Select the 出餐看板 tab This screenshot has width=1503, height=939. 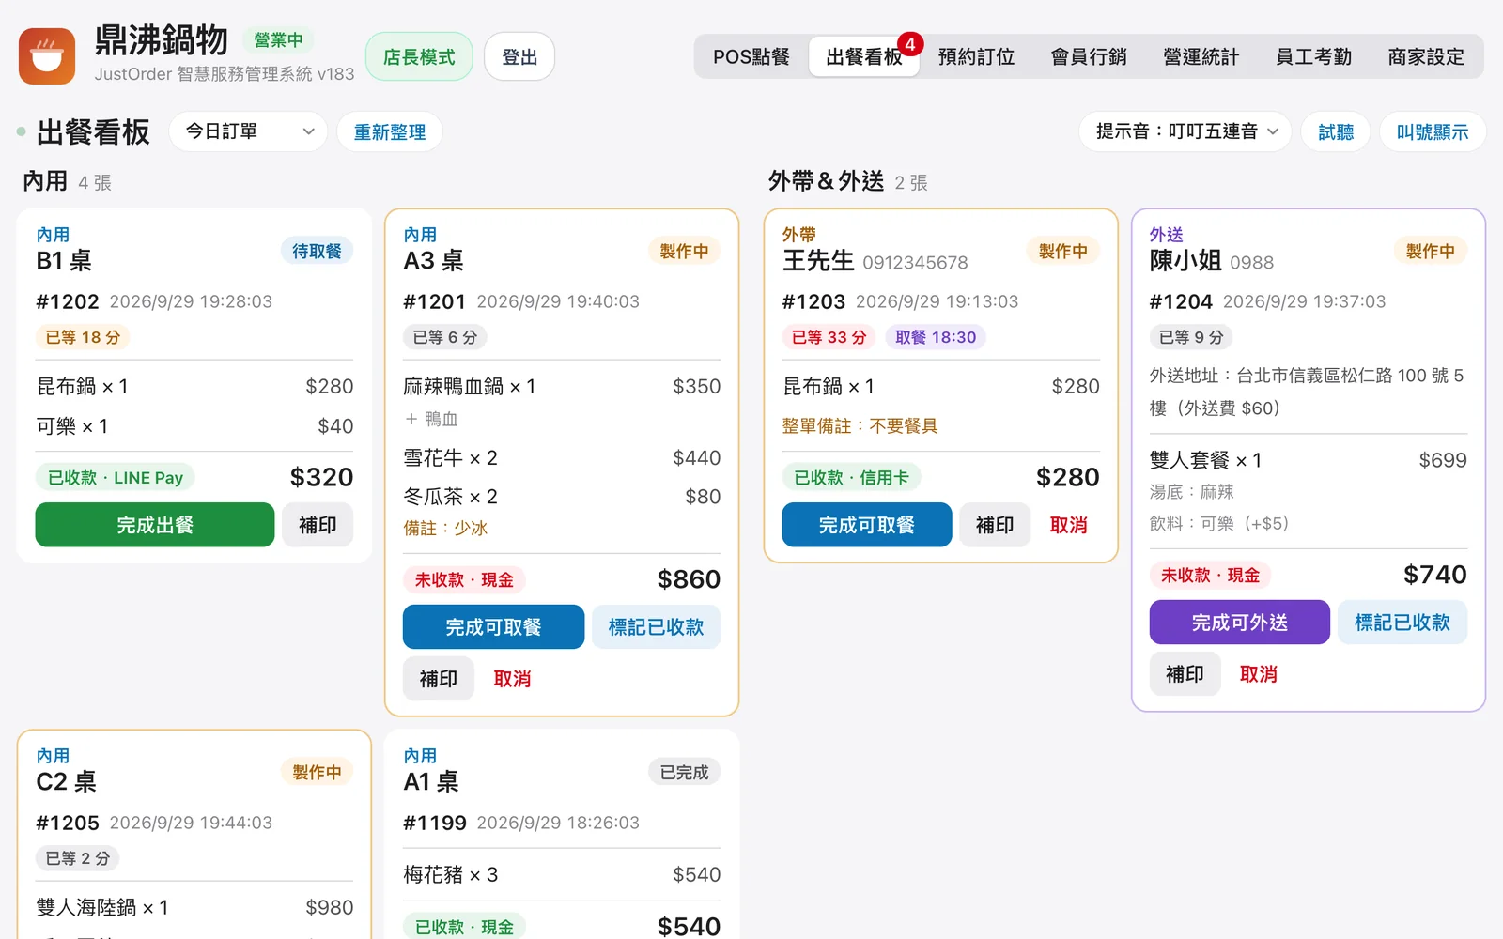pos(863,56)
